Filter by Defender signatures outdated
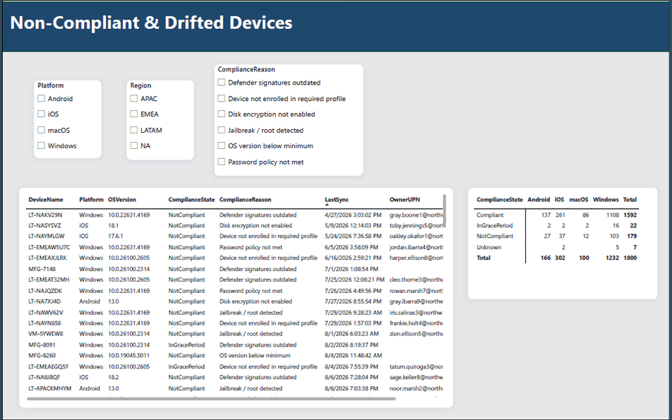Image resolution: width=672 pixels, height=420 pixels. [221, 83]
